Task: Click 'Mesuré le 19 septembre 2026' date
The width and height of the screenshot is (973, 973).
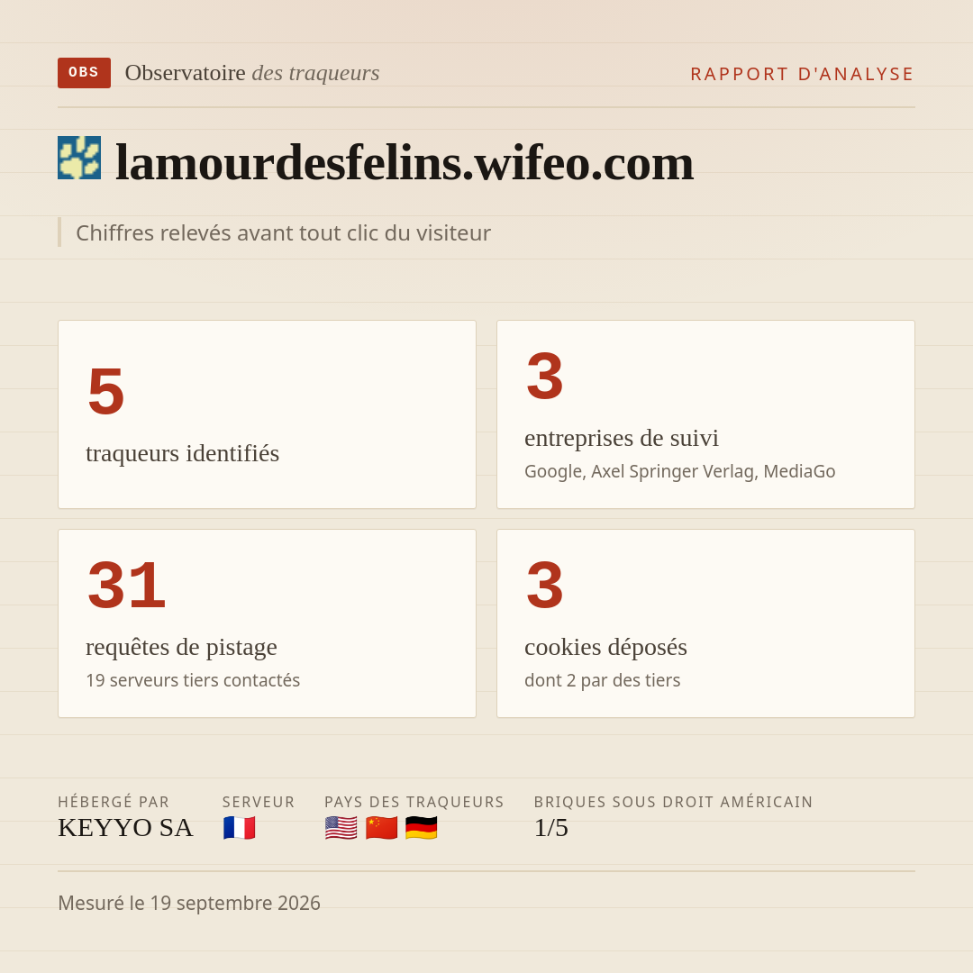Action: 189,903
